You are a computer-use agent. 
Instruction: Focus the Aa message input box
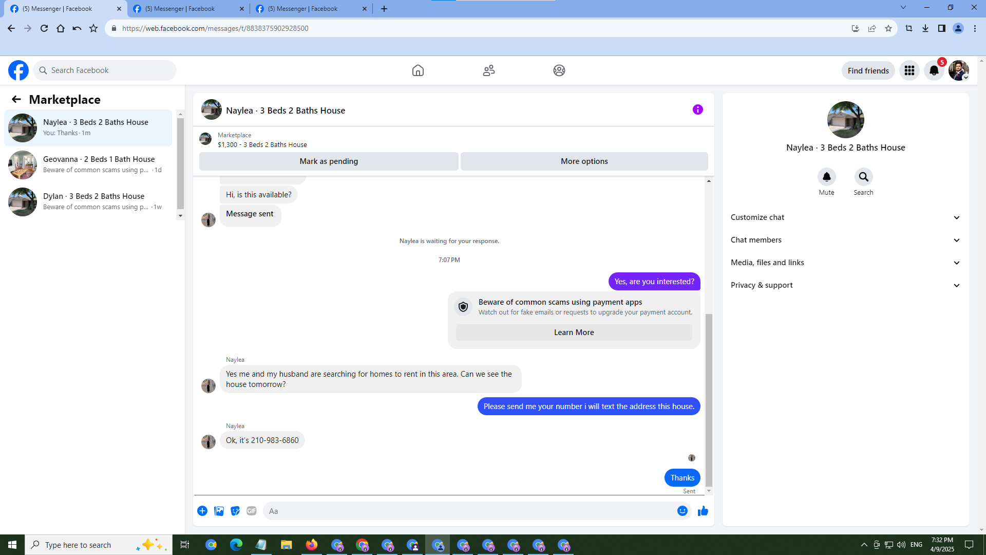click(x=469, y=511)
